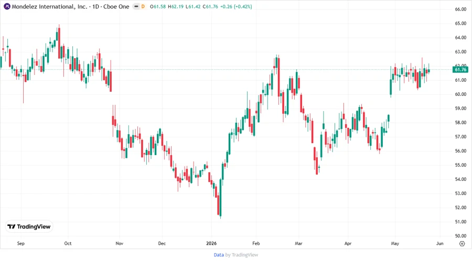Click the Mondelez International, Inc. symbol title
Viewport: 472px width, 261px height.
pos(49,7)
